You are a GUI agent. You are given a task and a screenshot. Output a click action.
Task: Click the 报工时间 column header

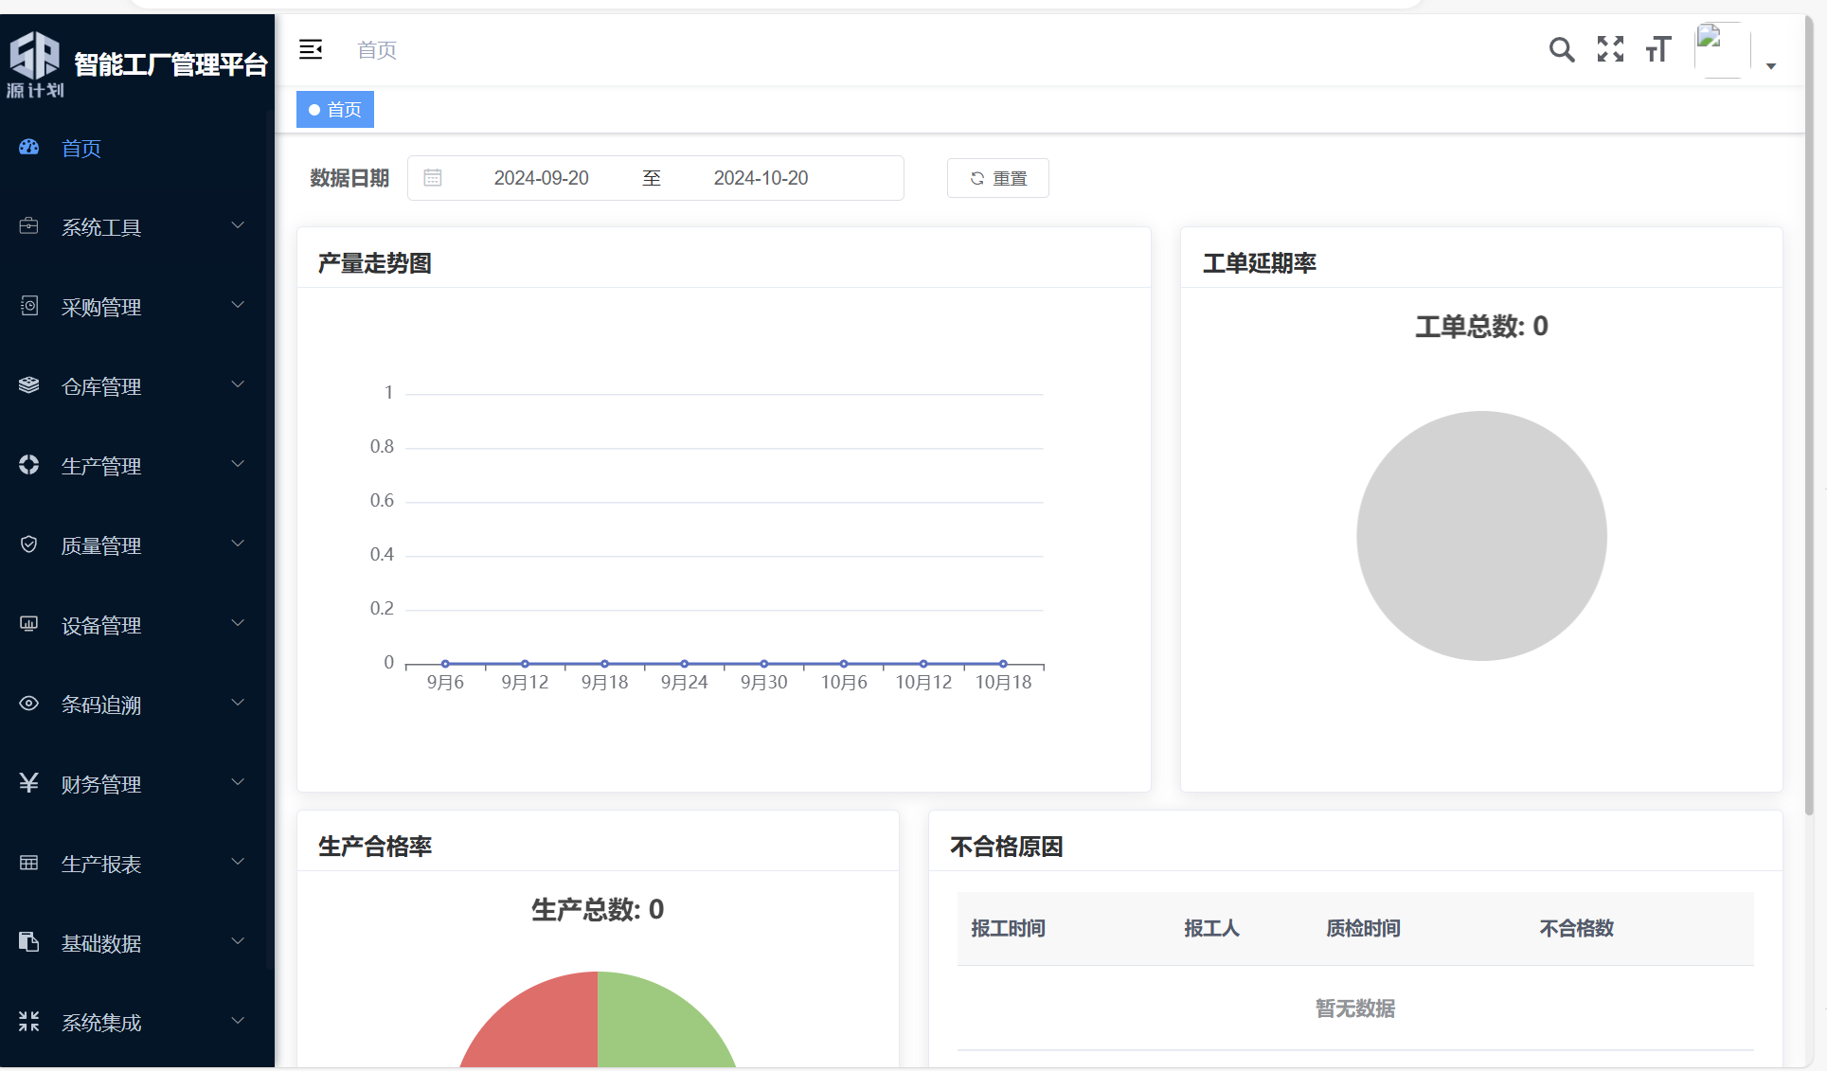click(1008, 928)
